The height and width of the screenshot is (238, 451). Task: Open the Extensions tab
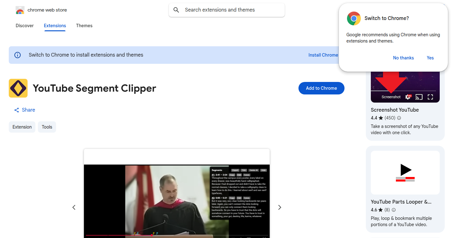55,26
